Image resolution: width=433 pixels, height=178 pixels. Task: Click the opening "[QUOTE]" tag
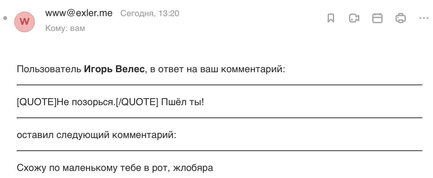point(37,102)
